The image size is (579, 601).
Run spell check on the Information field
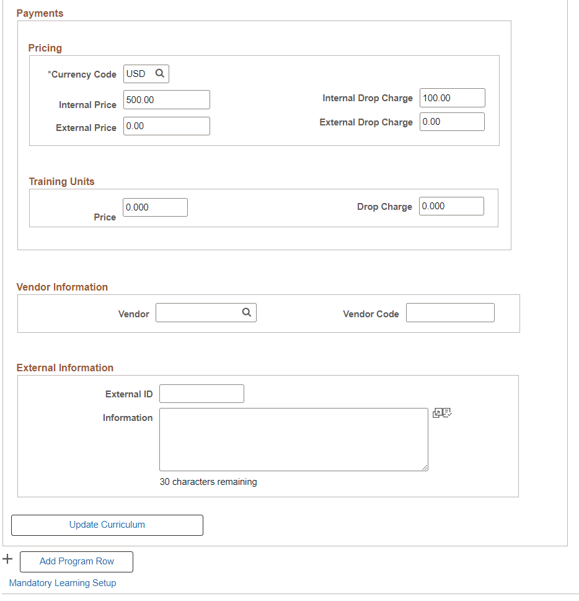[x=447, y=412]
